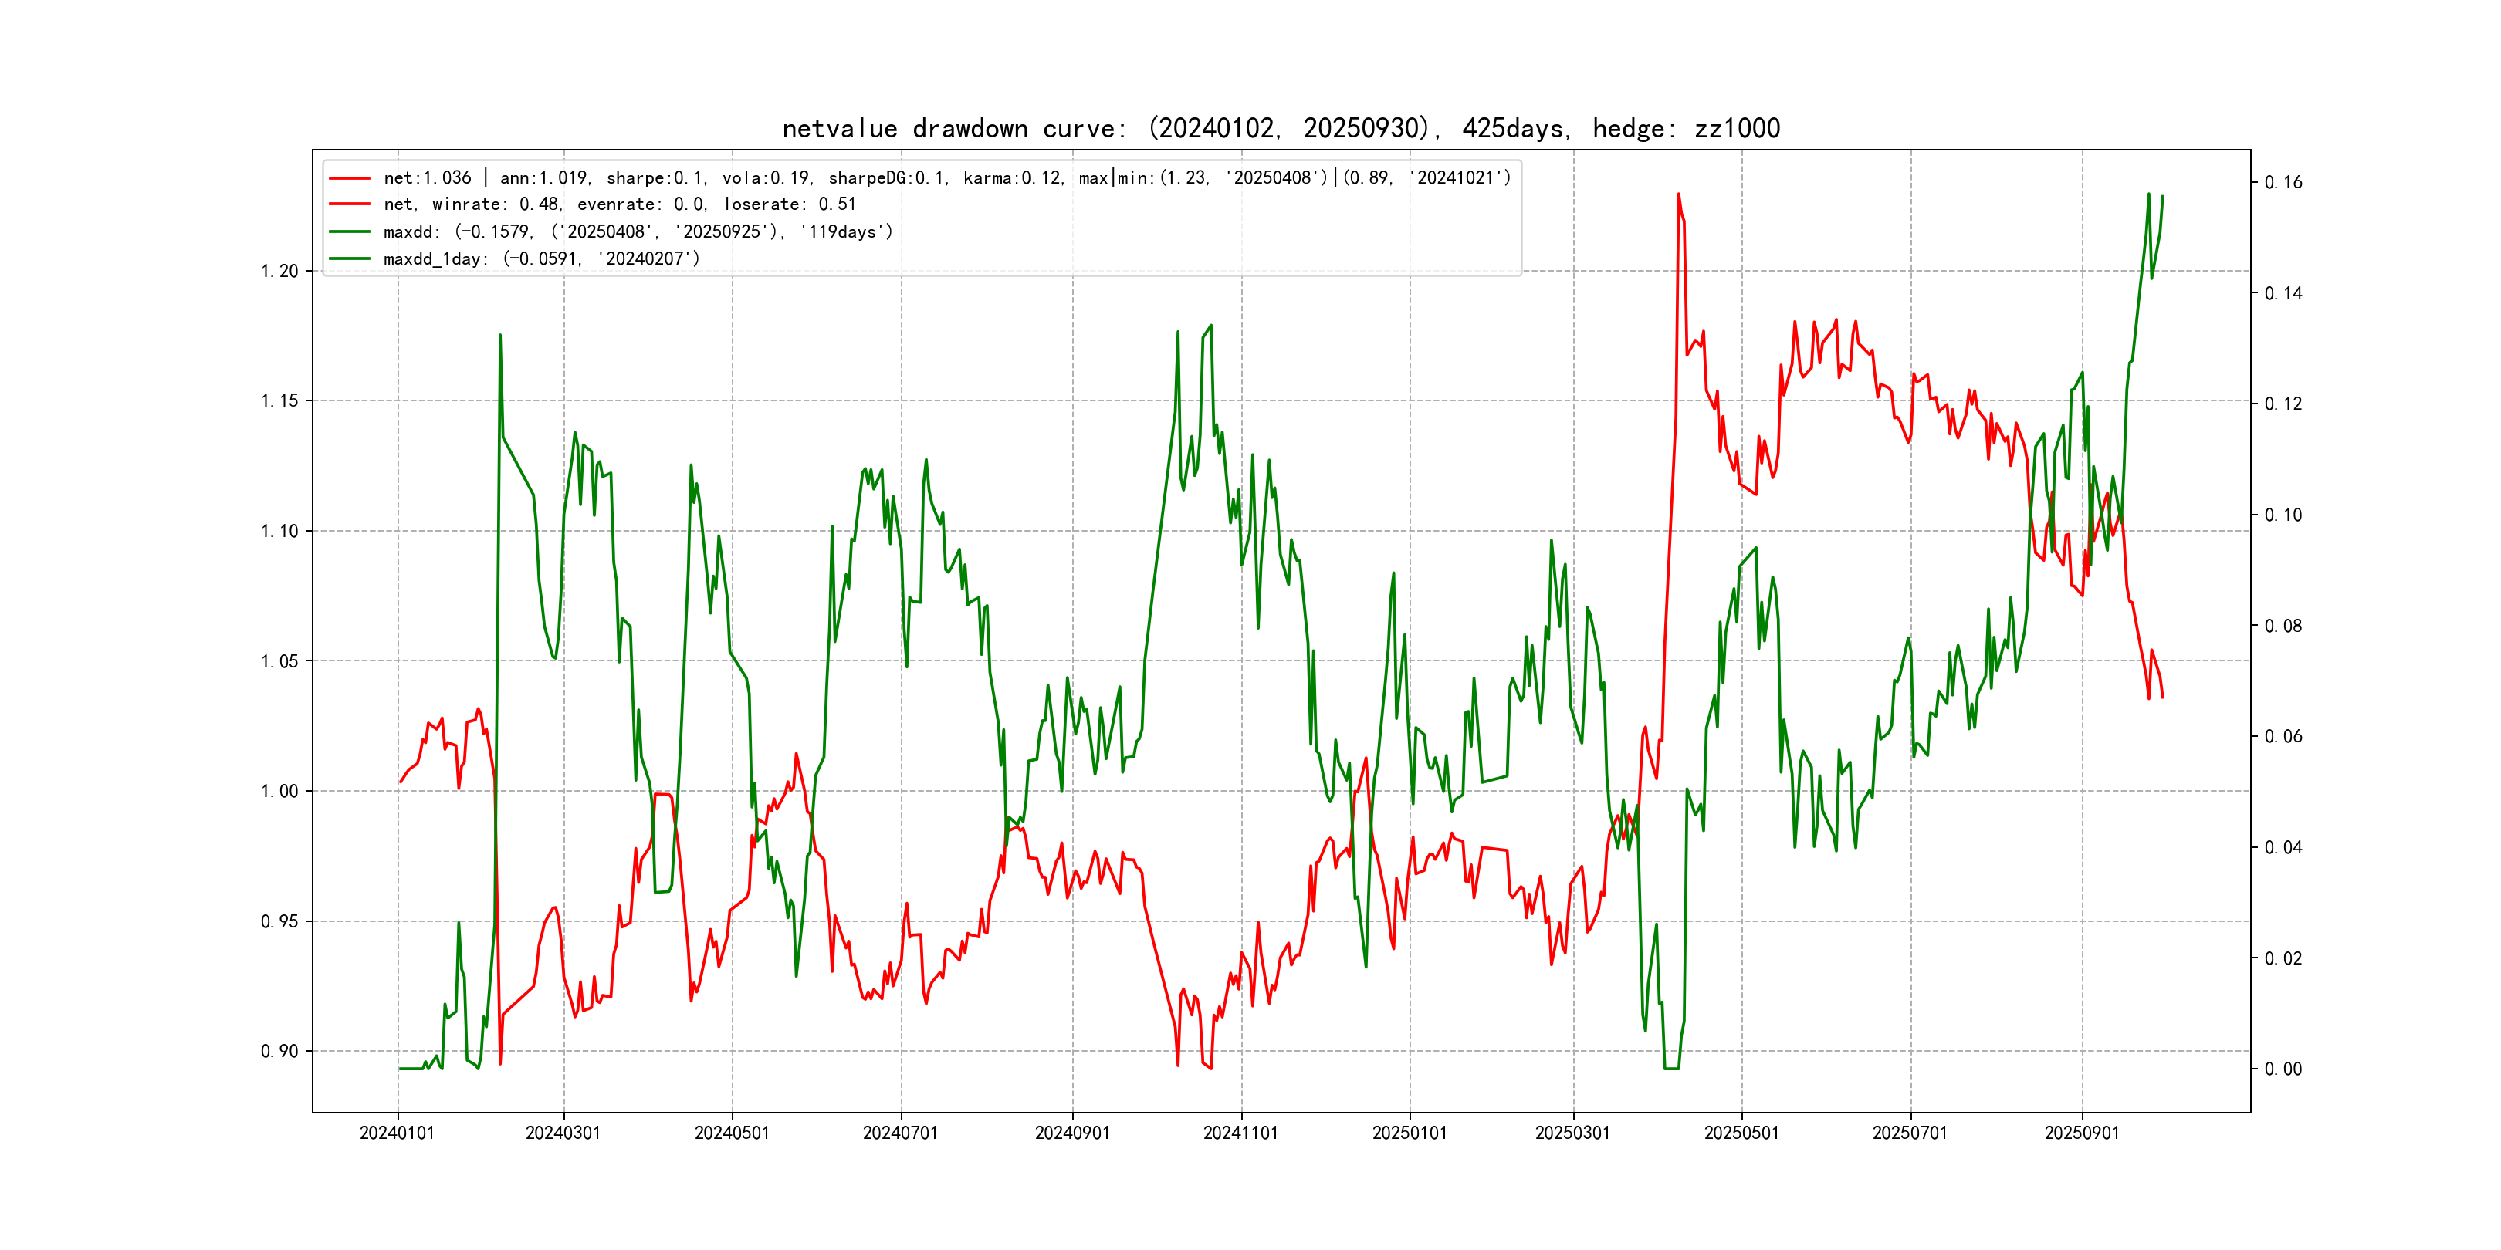Click the red swatch of the 'net:1.036' legend entry
2501x1250 pixels.
350,178
